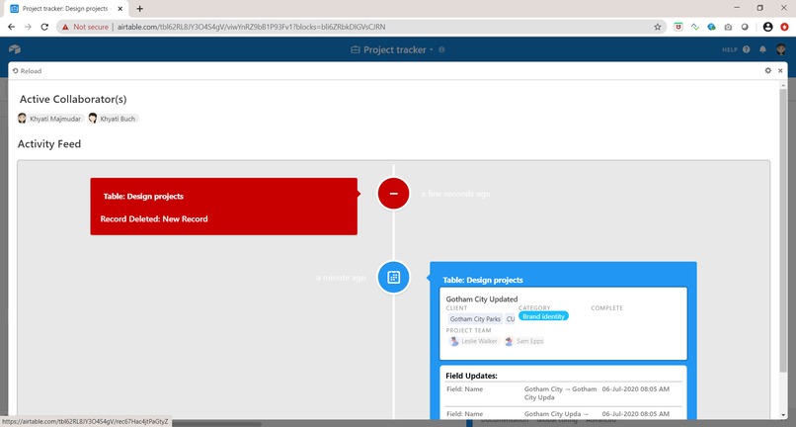The width and height of the screenshot is (796, 427).
Task: Click 'a few seconds ago' timestamp
Action: (456, 194)
